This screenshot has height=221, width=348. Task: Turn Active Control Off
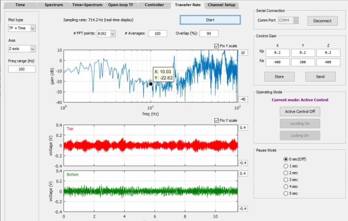click(x=300, y=111)
